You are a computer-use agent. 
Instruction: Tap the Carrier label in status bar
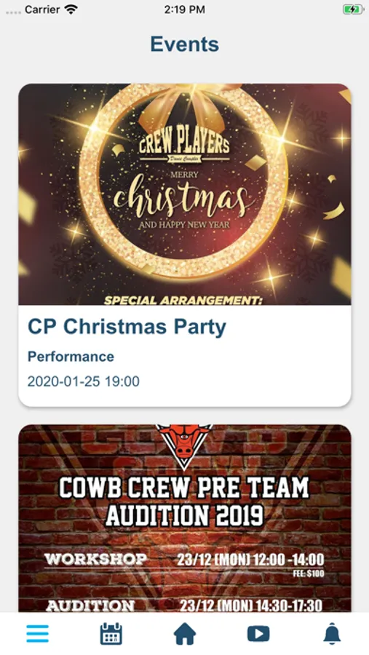42,9
